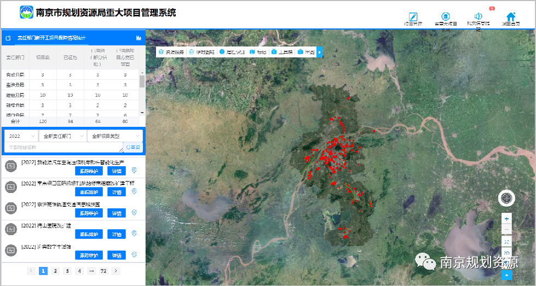Toggle the 2D map view button
The width and height of the screenshot is (536, 286).
pos(506,253)
